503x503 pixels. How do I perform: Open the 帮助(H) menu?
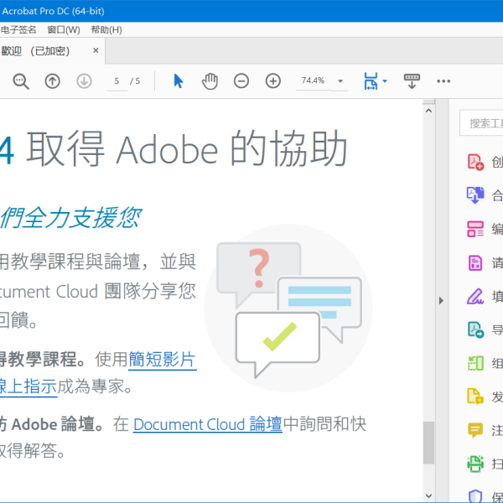point(106,30)
